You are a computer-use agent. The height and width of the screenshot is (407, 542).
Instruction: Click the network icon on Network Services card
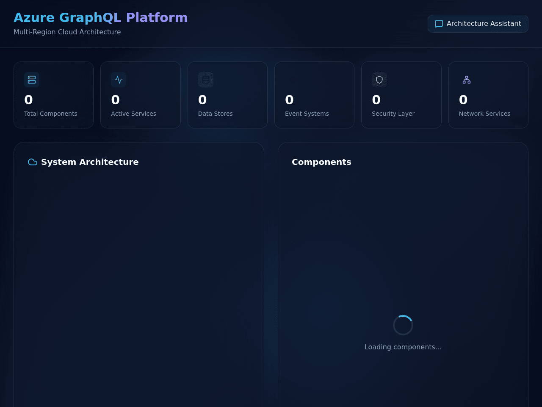click(x=467, y=80)
